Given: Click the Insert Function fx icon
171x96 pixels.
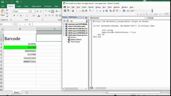Looking at the screenshot, I should click(30, 24).
